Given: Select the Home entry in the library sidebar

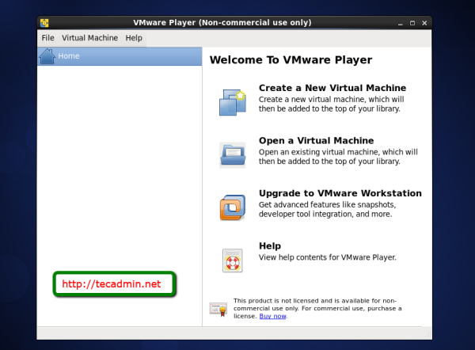Looking at the screenshot, I should [119, 56].
